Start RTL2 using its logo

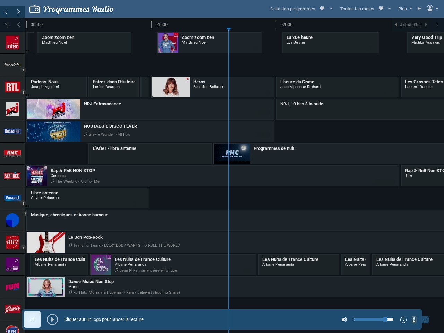coord(12,242)
